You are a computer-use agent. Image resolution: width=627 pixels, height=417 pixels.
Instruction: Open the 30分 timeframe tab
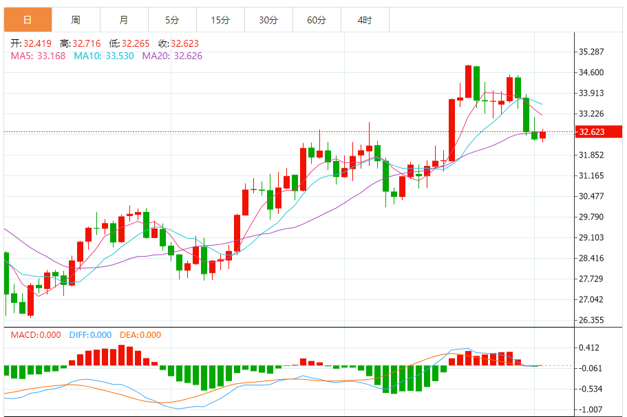tap(268, 19)
